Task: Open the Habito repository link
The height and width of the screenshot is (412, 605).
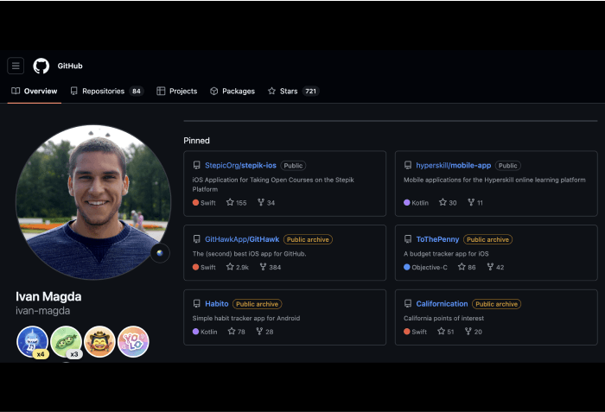Action: click(216, 304)
